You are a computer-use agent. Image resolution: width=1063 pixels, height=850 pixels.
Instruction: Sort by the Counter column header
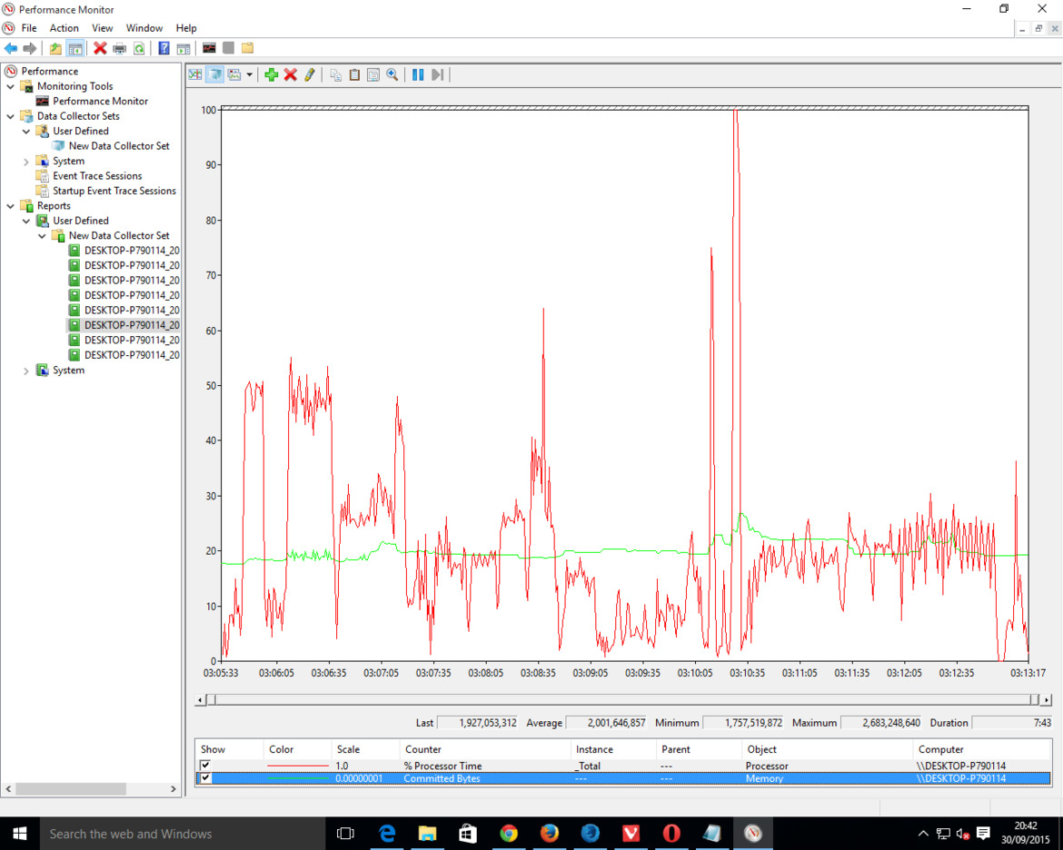[485, 749]
